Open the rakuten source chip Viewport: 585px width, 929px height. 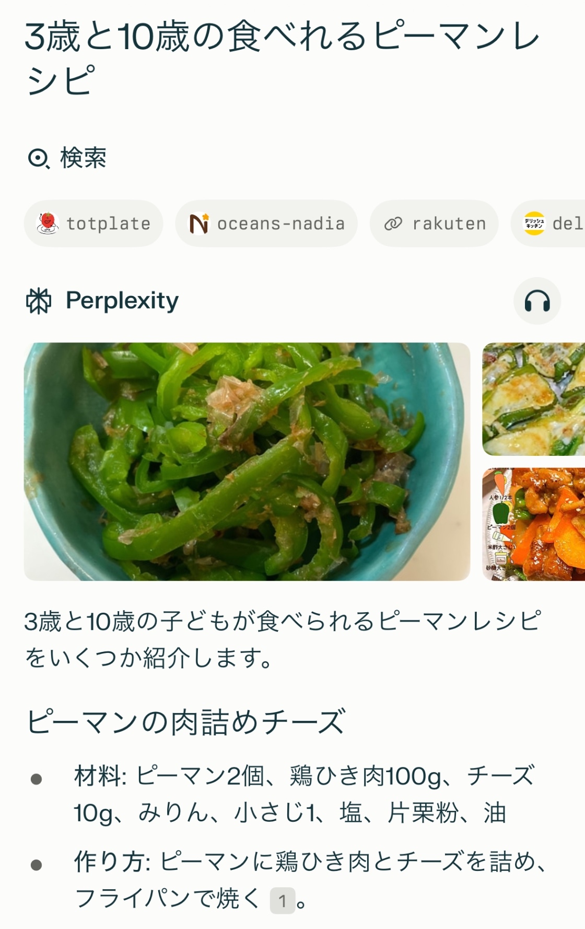pyautogui.click(x=434, y=223)
